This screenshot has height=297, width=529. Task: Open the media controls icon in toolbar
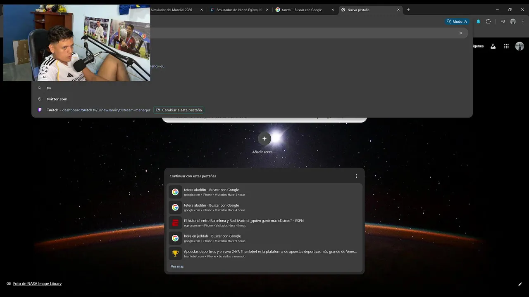tap(503, 21)
